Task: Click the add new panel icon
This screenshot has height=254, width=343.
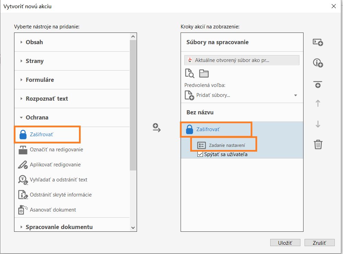Action: pyautogui.click(x=318, y=42)
